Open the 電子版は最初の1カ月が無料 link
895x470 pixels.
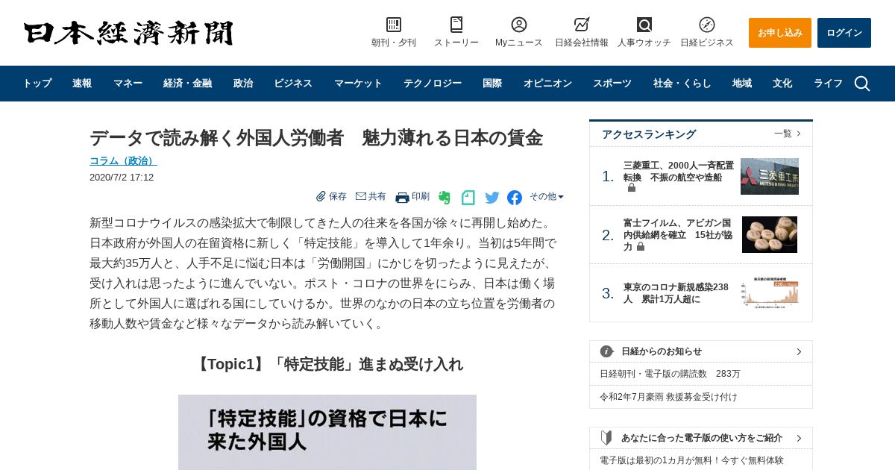(x=691, y=460)
